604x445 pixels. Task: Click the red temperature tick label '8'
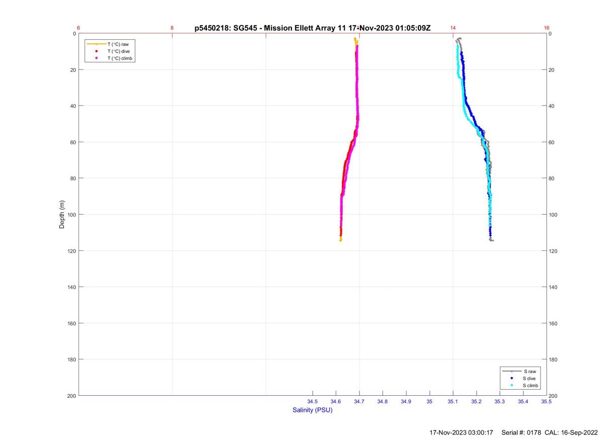(172, 28)
